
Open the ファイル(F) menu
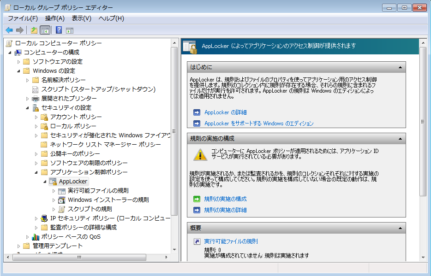23,18
